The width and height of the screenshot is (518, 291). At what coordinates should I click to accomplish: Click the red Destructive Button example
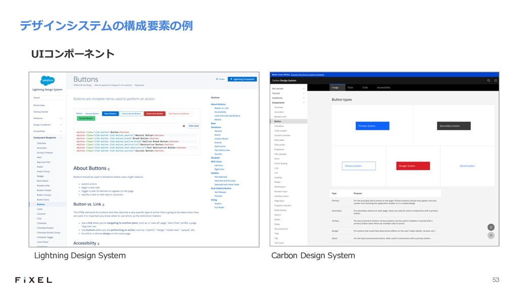[155, 114]
